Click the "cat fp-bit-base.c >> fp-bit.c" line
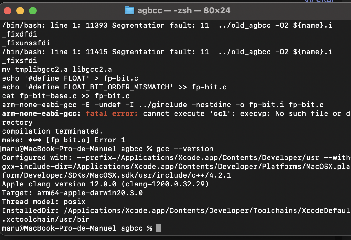Screen dimensions: 351x240 click(x=66, y=96)
